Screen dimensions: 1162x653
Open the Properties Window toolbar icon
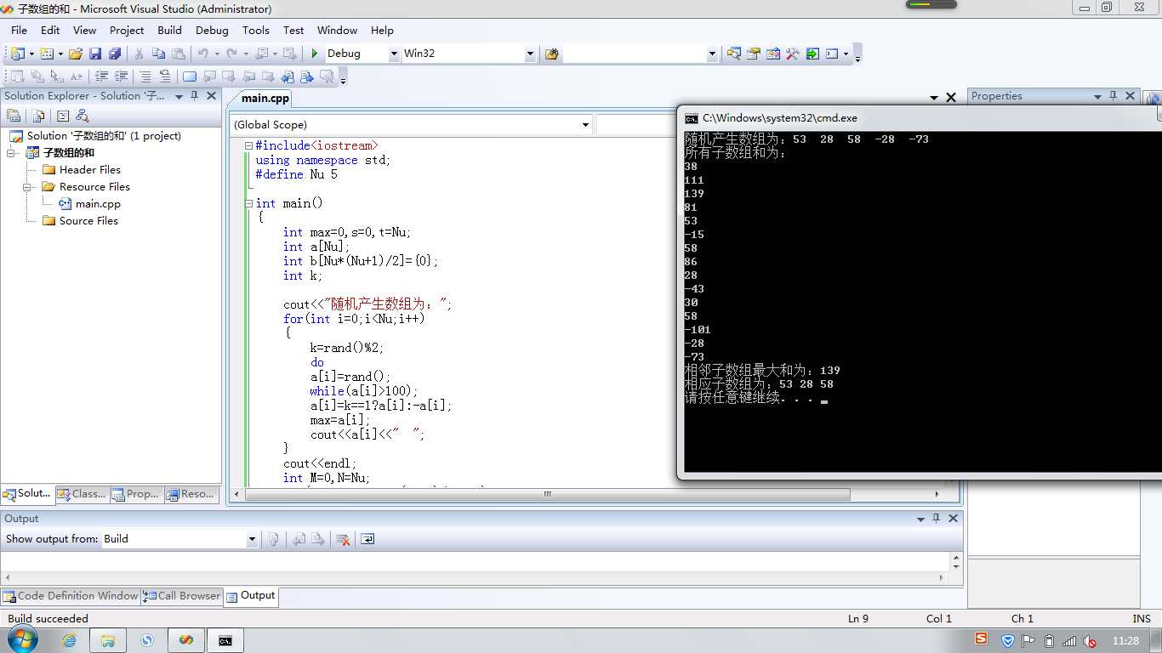point(754,54)
